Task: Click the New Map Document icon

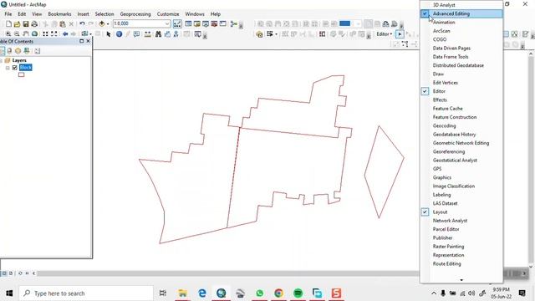Action: point(8,24)
